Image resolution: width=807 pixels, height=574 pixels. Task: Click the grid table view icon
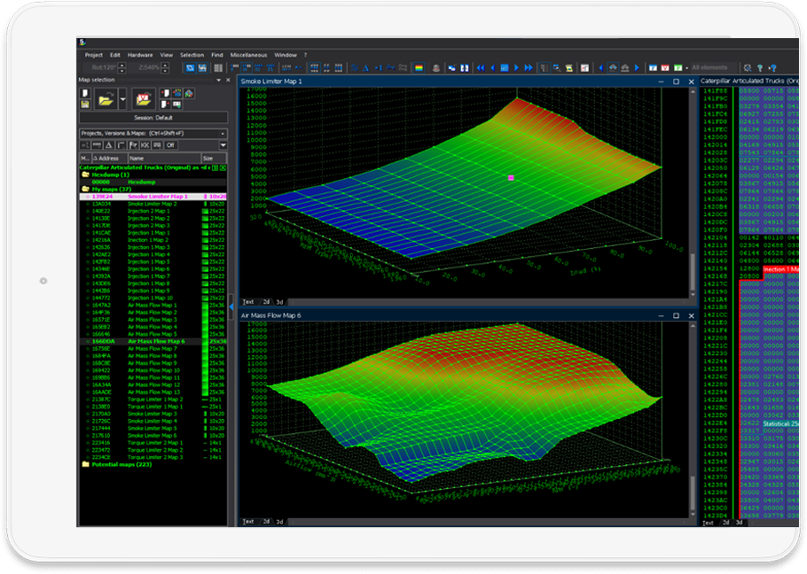(x=218, y=68)
